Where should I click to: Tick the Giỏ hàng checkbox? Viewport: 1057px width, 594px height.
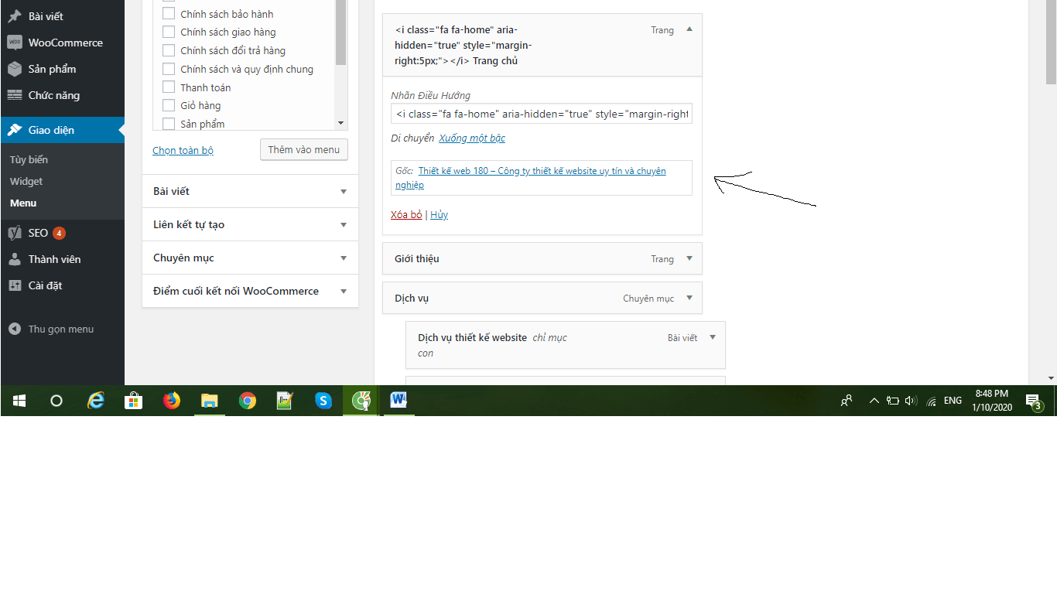(x=169, y=105)
